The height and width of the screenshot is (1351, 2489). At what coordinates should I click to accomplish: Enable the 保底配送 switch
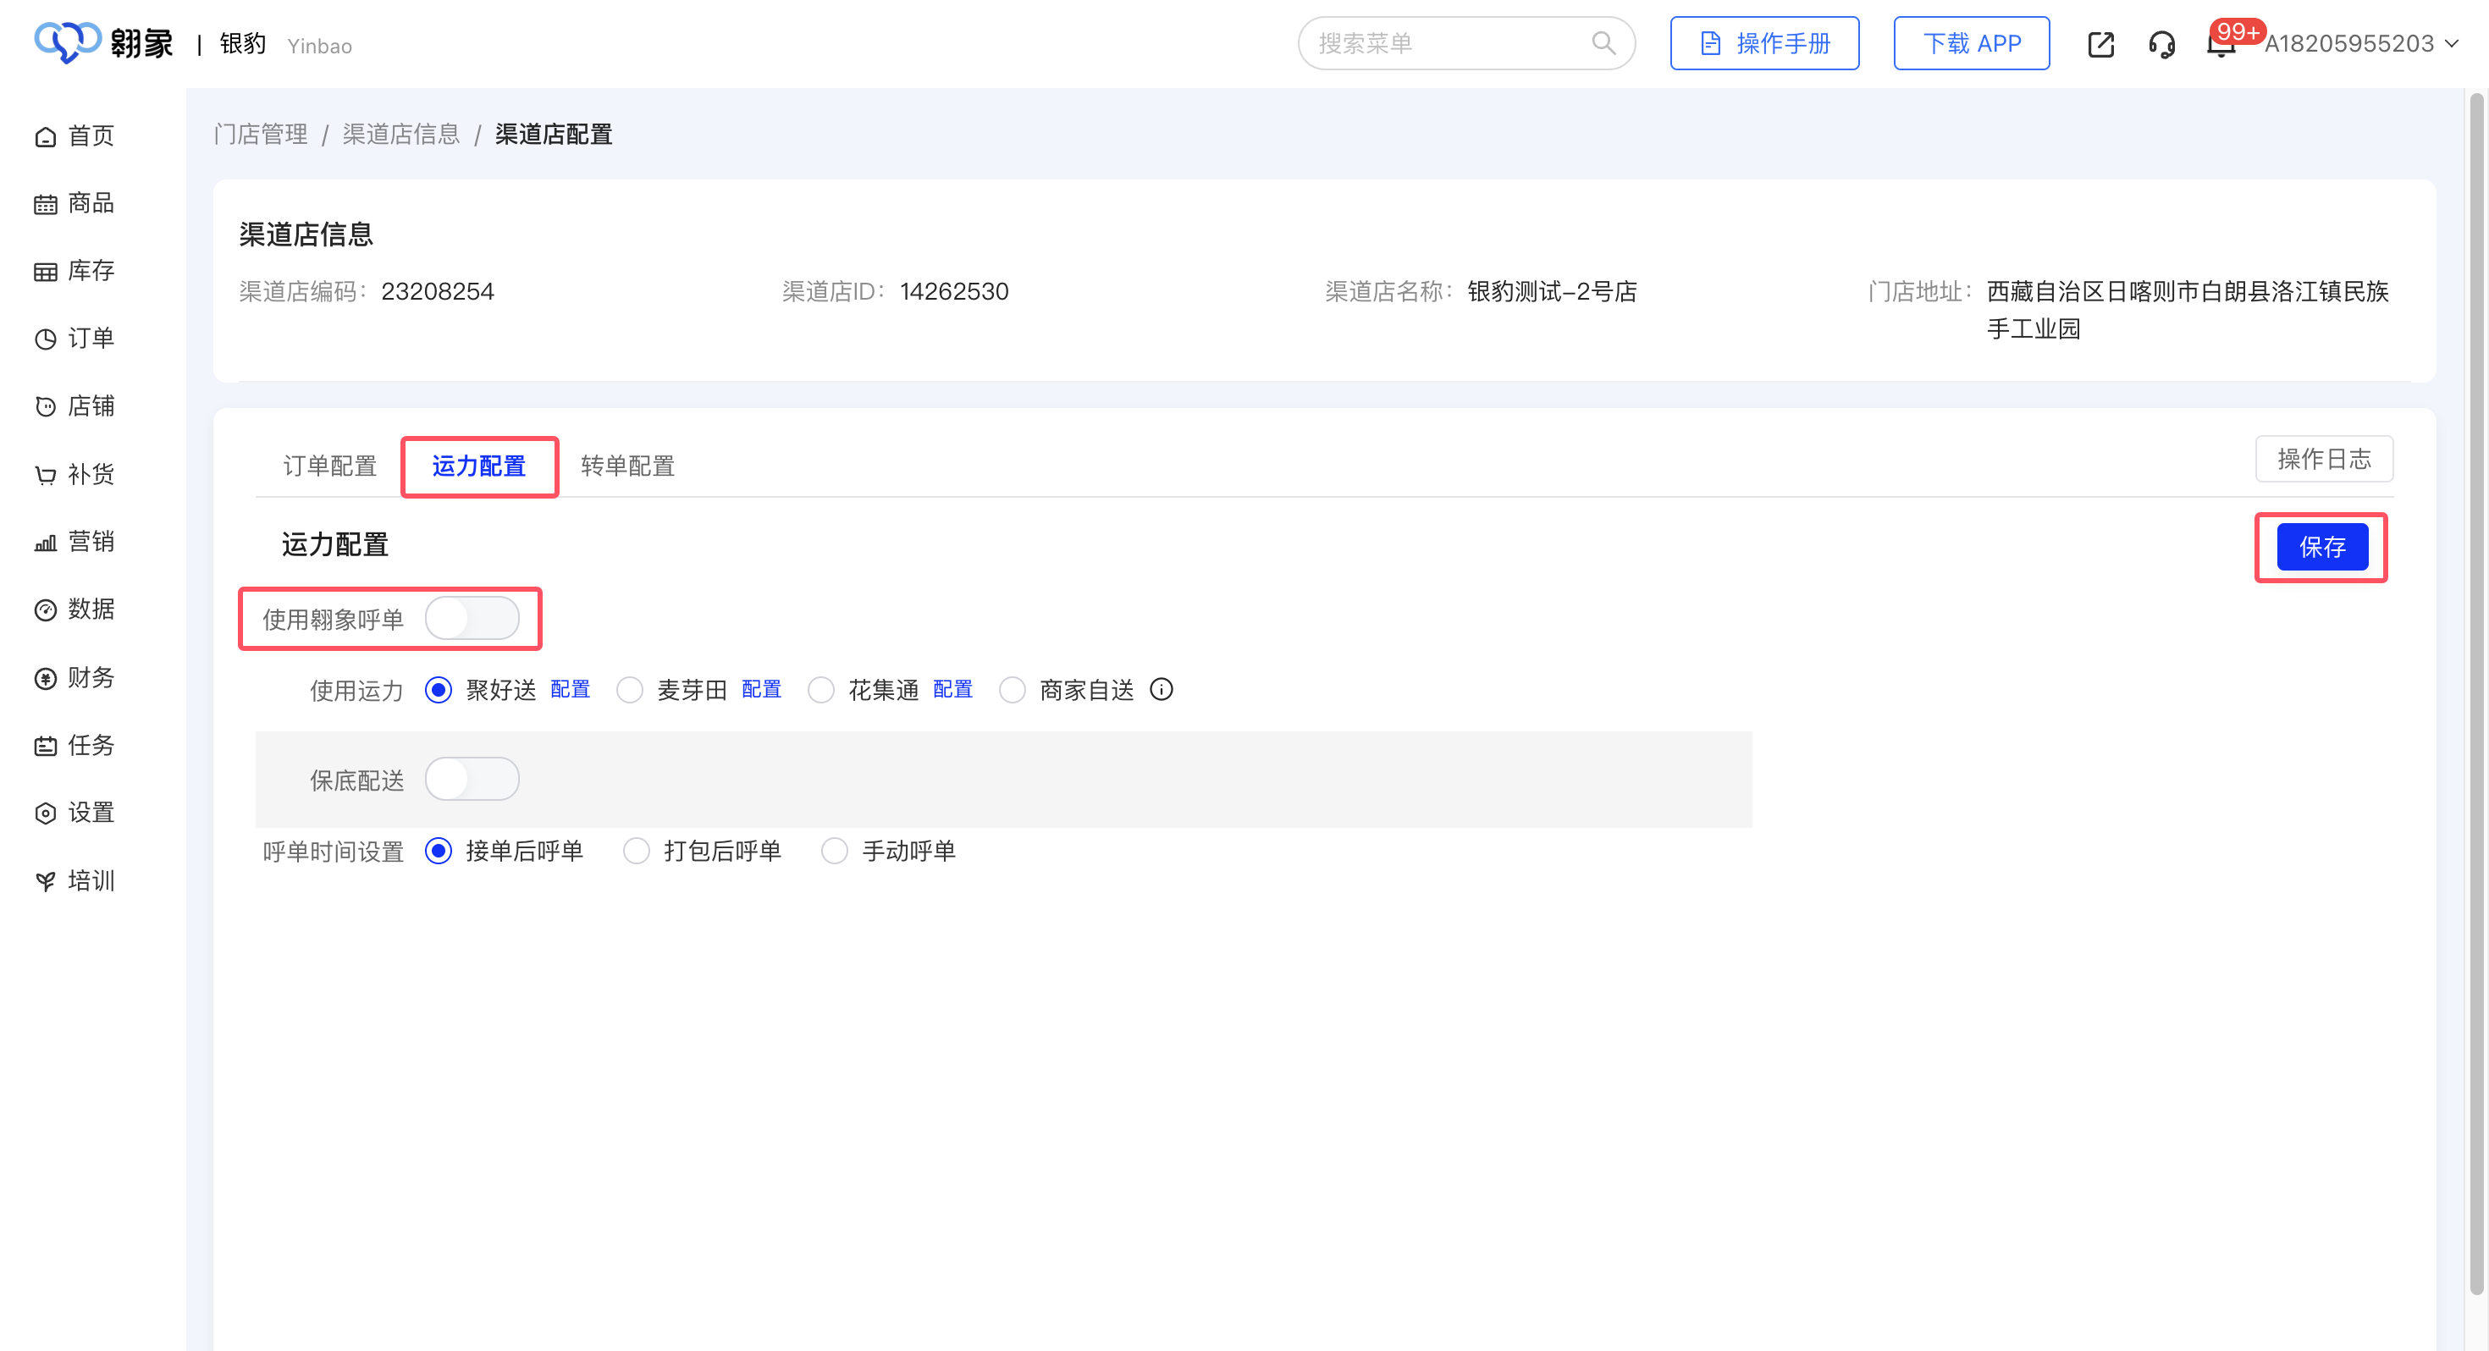tap(472, 779)
